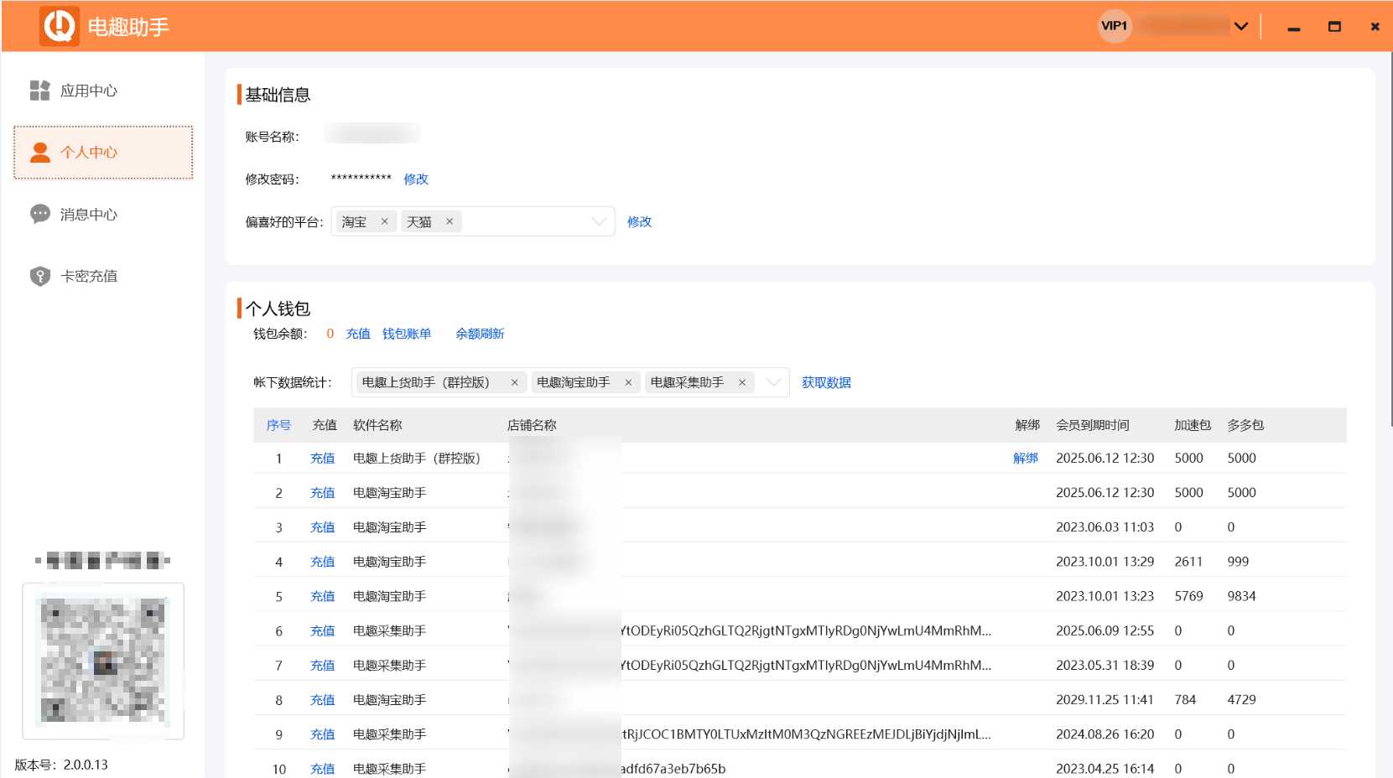1393x778 pixels.
Task: Click 基础信息 section heading
Action: tap(278, 95)
